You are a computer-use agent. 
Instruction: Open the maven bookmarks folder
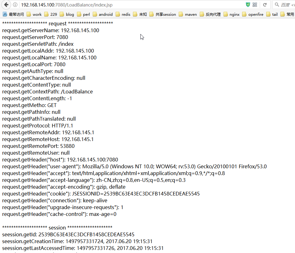[188, 14]
